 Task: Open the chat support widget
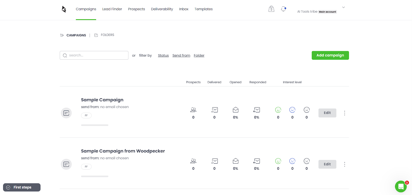tap(401, 187)
